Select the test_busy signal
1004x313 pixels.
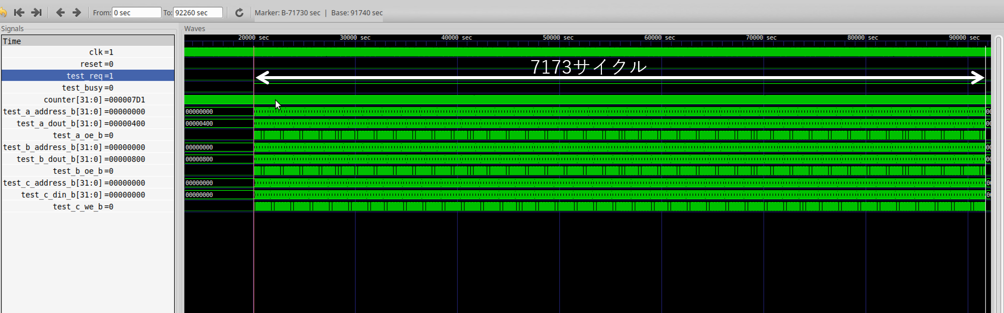click(87, 88)
